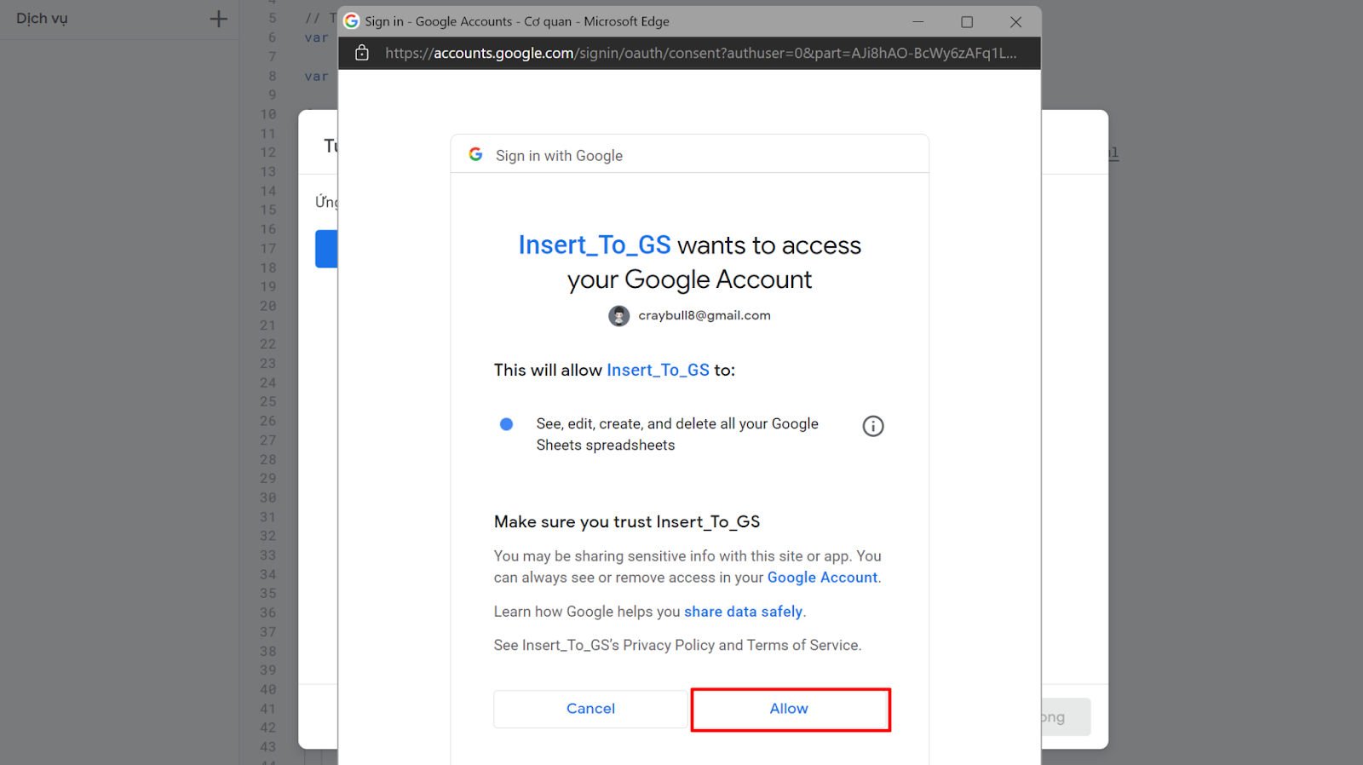Click line number 20 in code editor

pos(268,306)
